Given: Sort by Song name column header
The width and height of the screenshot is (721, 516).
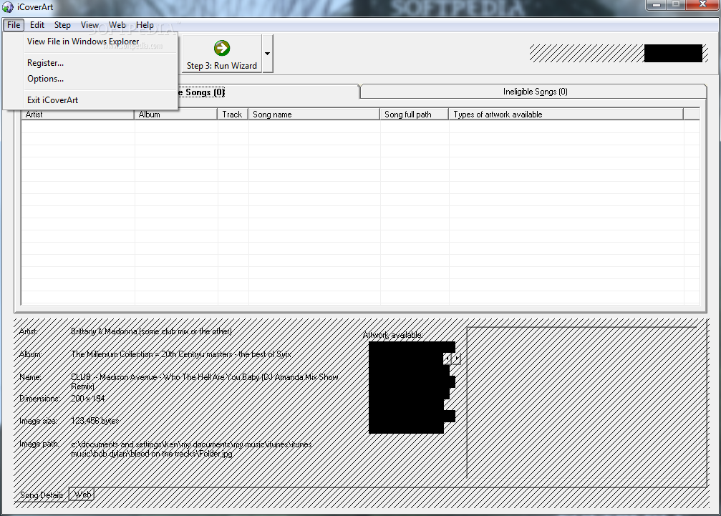Looking at the screenshot, I should click(314, 115).
